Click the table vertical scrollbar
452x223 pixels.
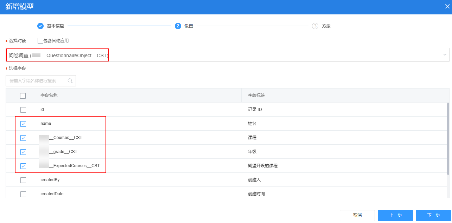pos(448,138)
